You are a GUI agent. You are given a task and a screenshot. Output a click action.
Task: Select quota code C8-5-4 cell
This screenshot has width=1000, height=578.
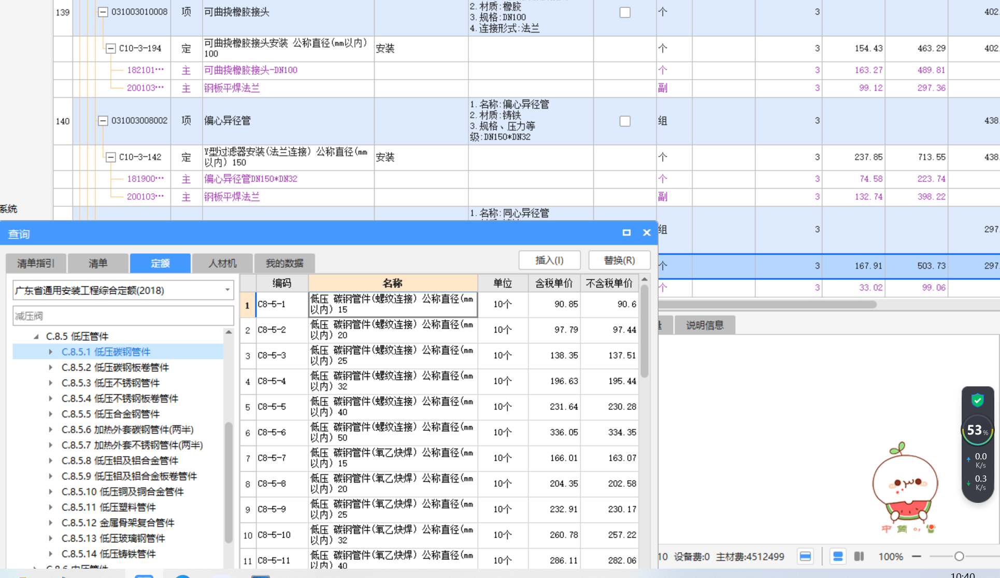(282, 381)
